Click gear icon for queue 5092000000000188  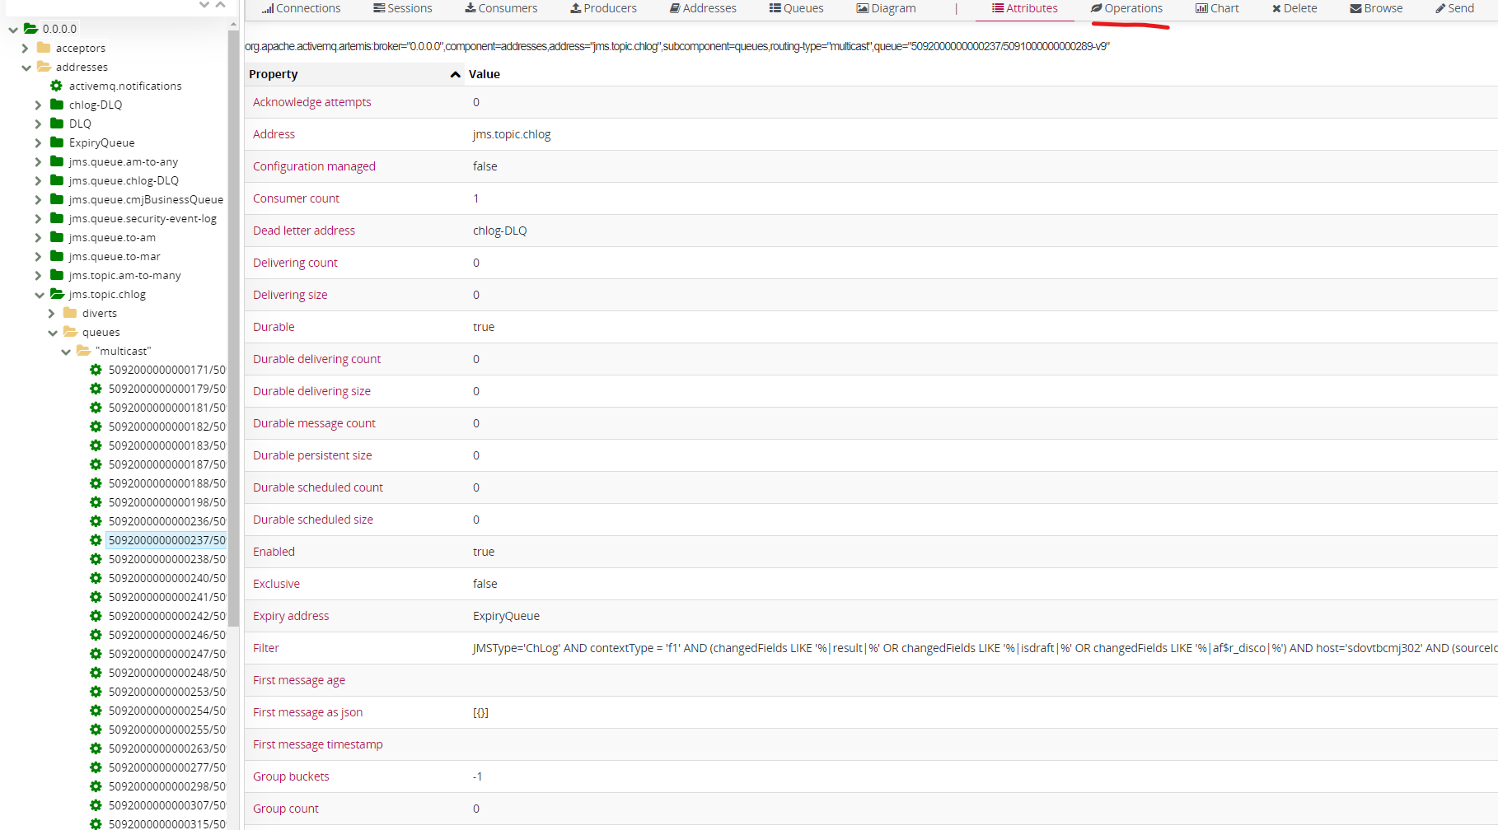pyautogui.click(x=96, y=483)
